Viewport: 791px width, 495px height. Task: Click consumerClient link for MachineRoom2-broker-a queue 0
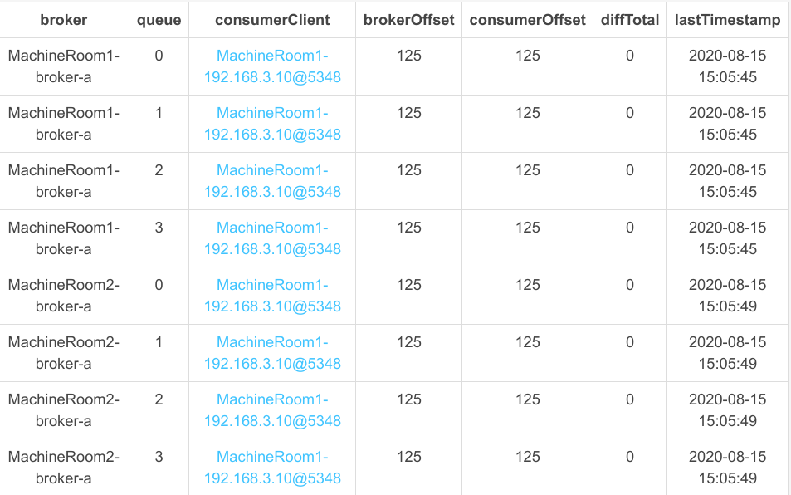point(272,296)
